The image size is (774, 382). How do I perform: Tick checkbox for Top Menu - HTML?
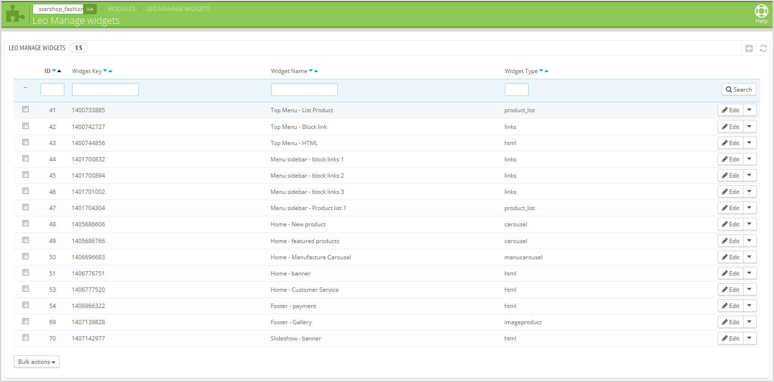[x=26, y=142]
